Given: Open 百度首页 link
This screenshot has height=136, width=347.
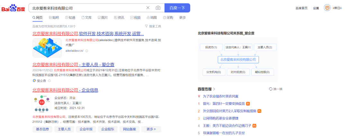Looking at the screenshot, I should click(301, 8).
